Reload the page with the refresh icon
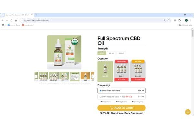The height and width of the screenshot is (129, 194). 11,20
